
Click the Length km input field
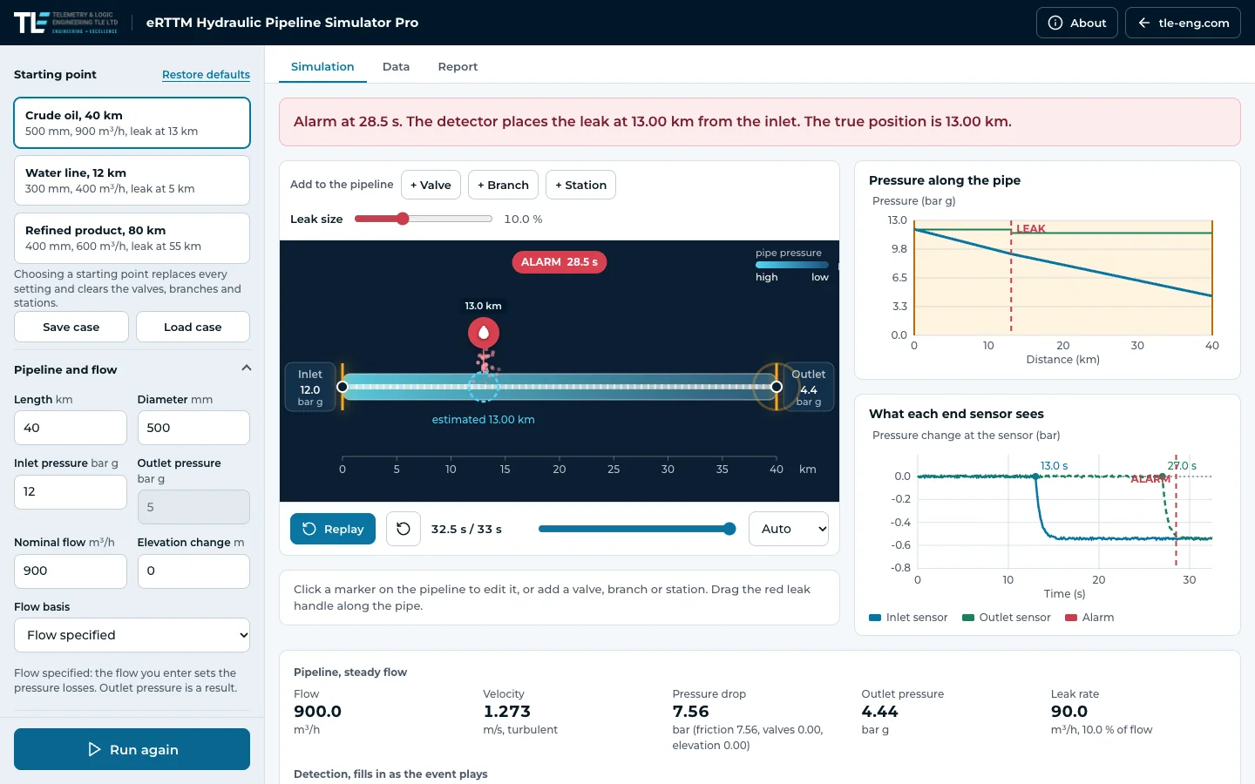[x=71, y=428]
